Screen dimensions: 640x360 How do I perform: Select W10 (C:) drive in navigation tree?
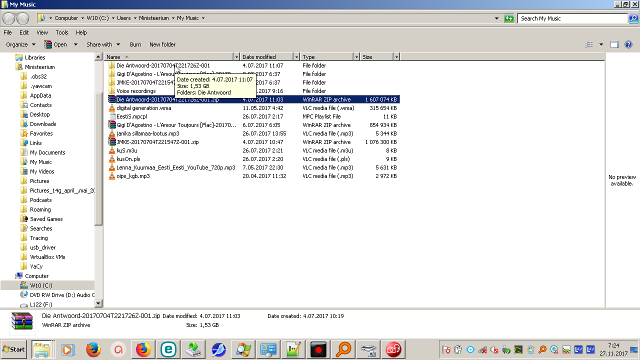pyautogui.click(x=41, y=285)
